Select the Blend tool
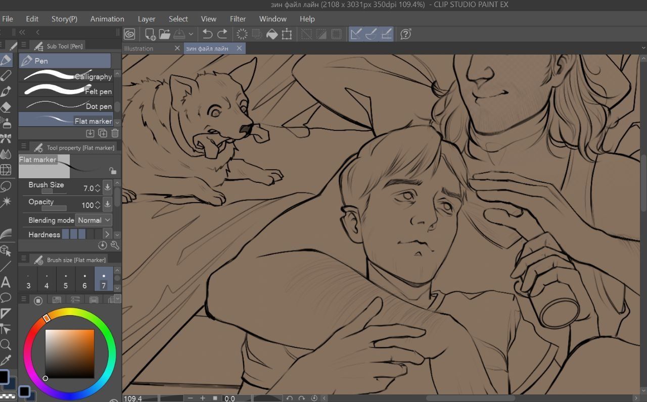Image resolution: width=647 pixels, height=402 pixels. 6,154
